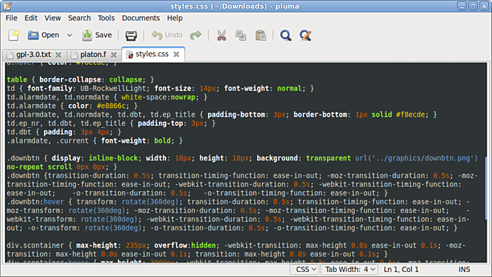492x277 pixels.
Task: Open the CSS language selector dropdown
Action: point(305,269)
